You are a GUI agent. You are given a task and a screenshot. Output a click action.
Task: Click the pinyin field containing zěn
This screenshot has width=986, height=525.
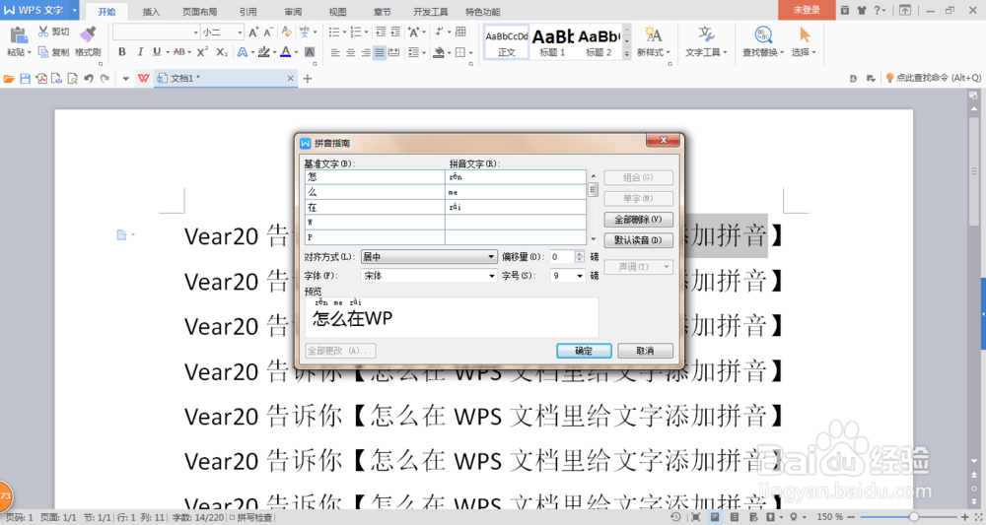[516, 177]
